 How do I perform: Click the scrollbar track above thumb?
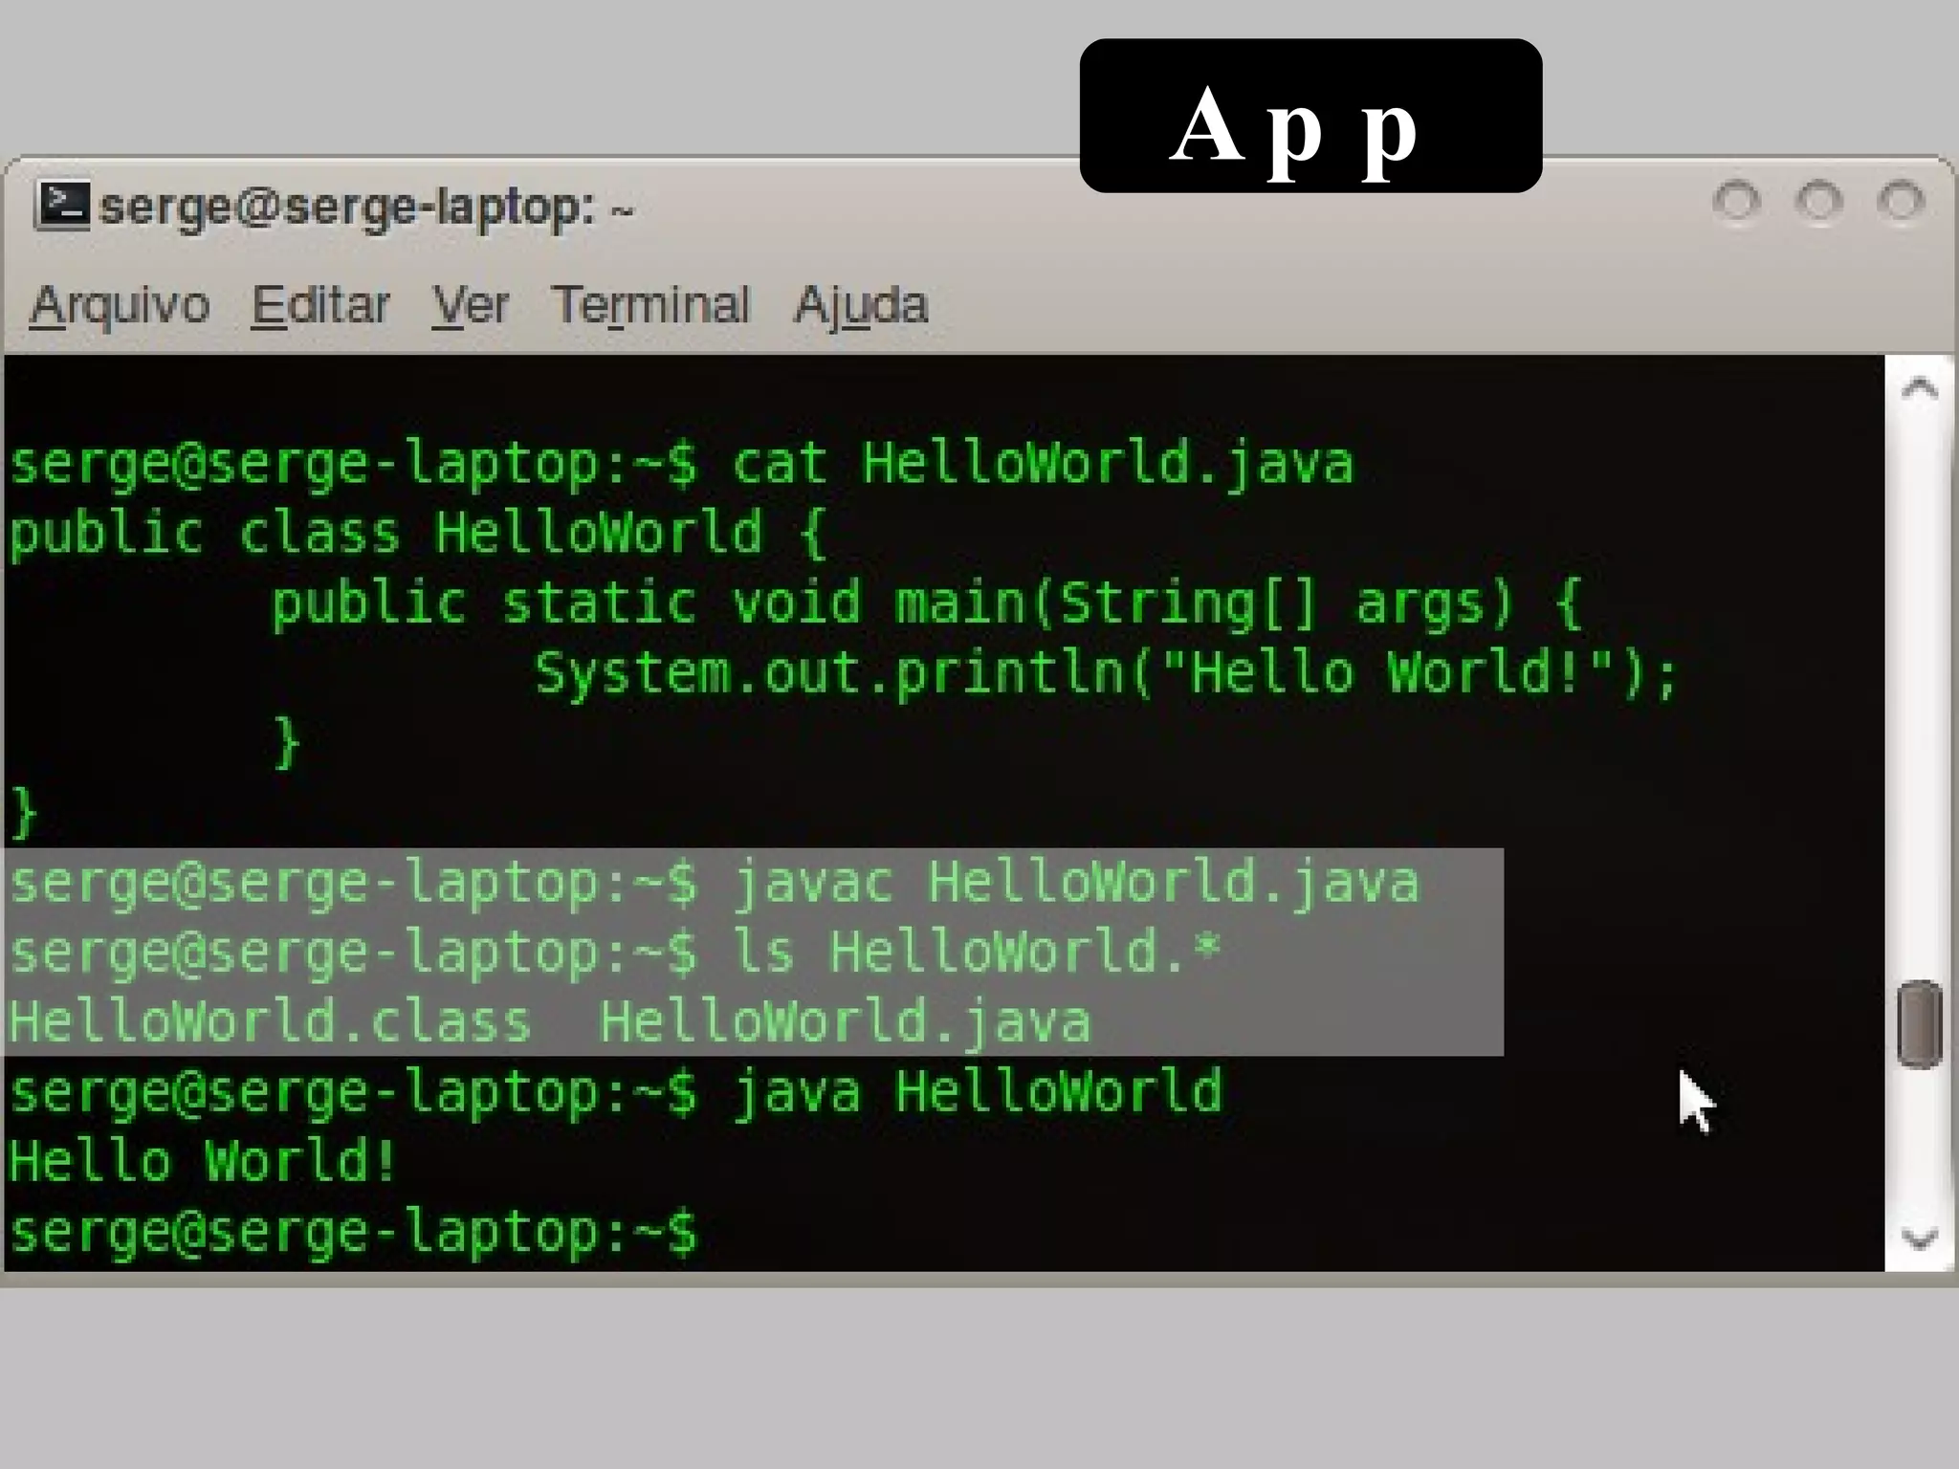coord(1920,689)
